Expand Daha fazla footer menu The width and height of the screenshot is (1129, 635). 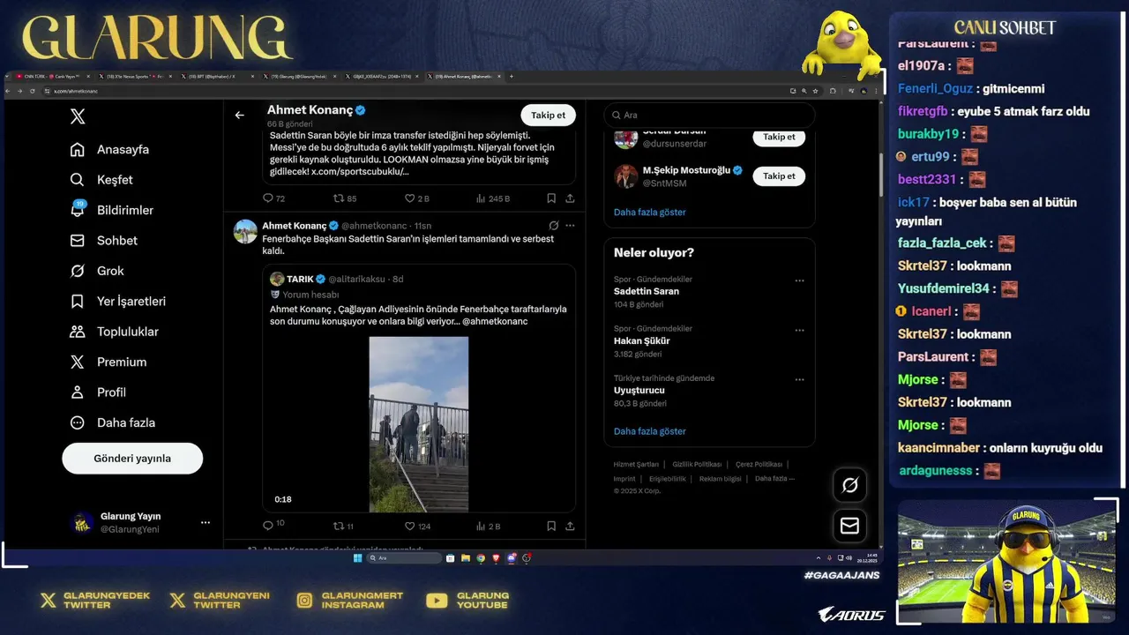[774, 479]
